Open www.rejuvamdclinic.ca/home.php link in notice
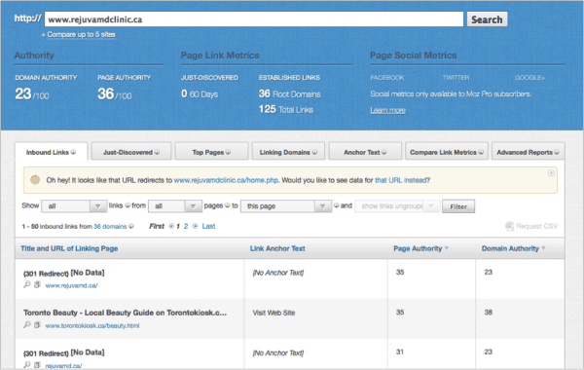The width and height of the screenshot is (584, 370). 226,180
